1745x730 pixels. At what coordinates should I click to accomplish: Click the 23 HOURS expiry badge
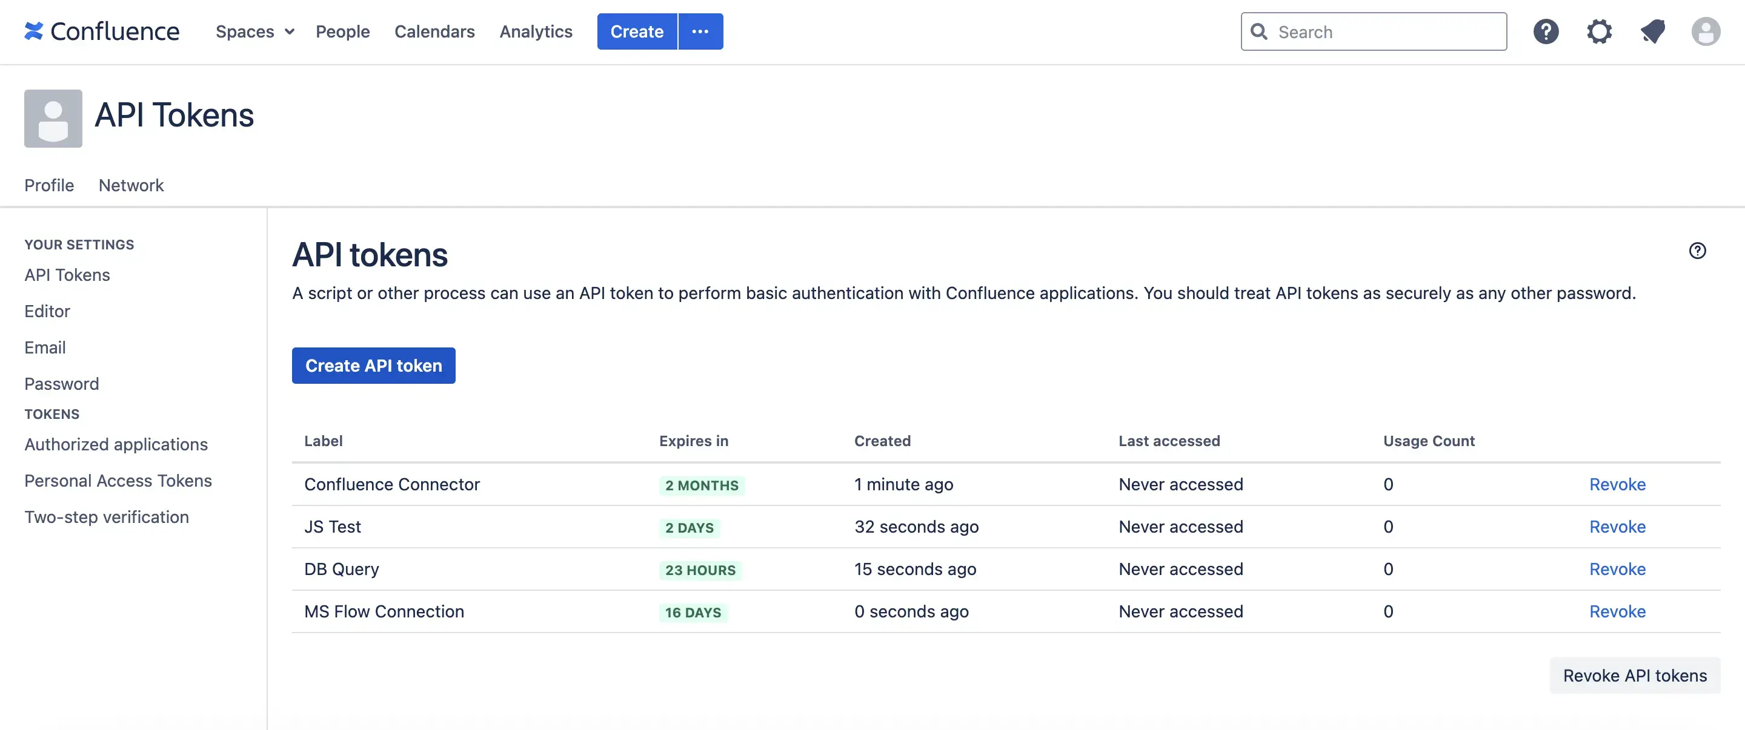tap(700, 570)
